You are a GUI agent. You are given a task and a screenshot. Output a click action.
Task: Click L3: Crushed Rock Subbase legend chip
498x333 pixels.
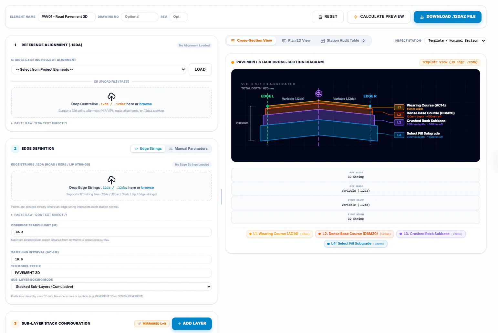click(x=431, y=234)
